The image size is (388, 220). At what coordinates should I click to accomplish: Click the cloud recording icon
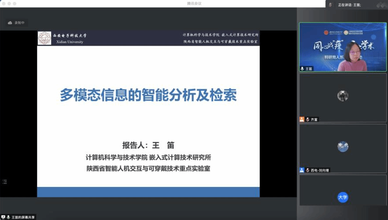pos(10,23)
